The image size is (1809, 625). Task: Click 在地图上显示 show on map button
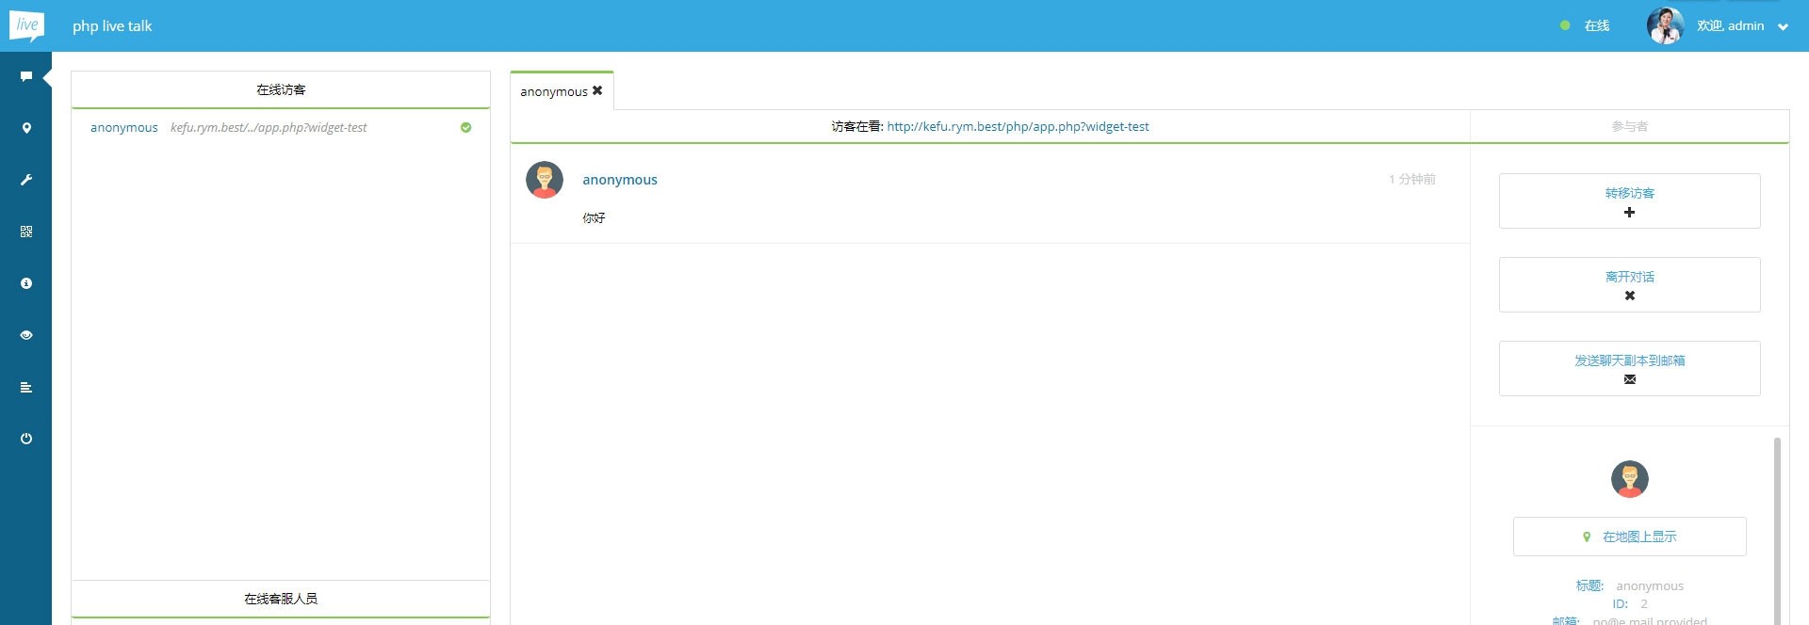[x=1629, y=537]
